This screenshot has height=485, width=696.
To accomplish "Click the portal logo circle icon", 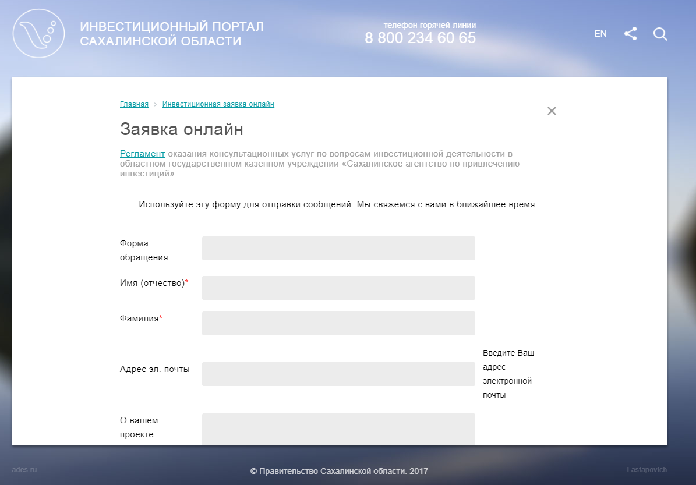I will click(x=38, y=34).
